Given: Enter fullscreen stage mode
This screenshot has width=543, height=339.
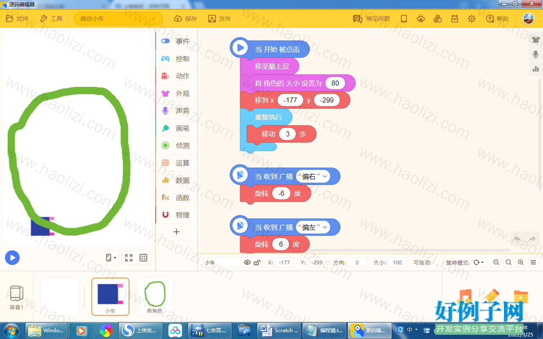Looking at the screenshot, I should (129, 258).
